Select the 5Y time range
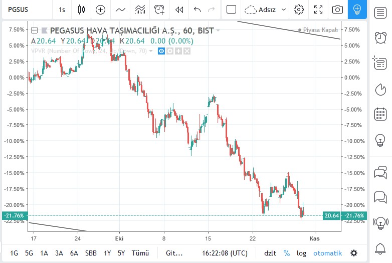The height and width of the screenshot is (263, 392). [121, 253]
